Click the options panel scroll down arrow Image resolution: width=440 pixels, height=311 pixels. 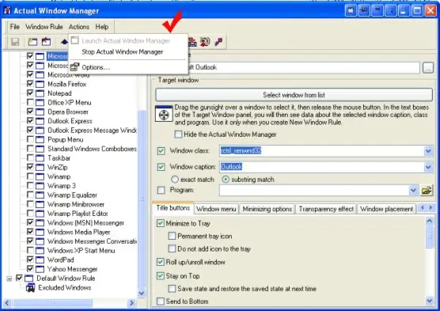coord(430,301)
